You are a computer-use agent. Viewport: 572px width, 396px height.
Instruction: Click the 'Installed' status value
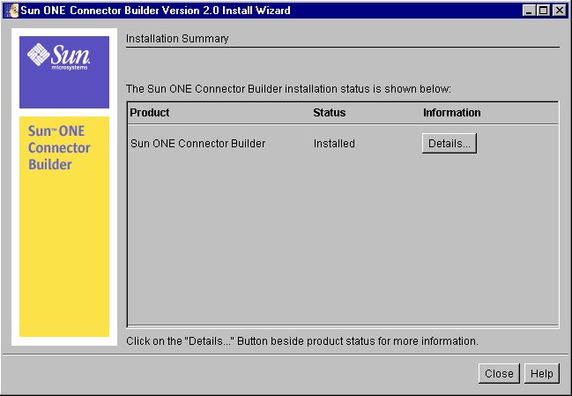click(334, 144)
